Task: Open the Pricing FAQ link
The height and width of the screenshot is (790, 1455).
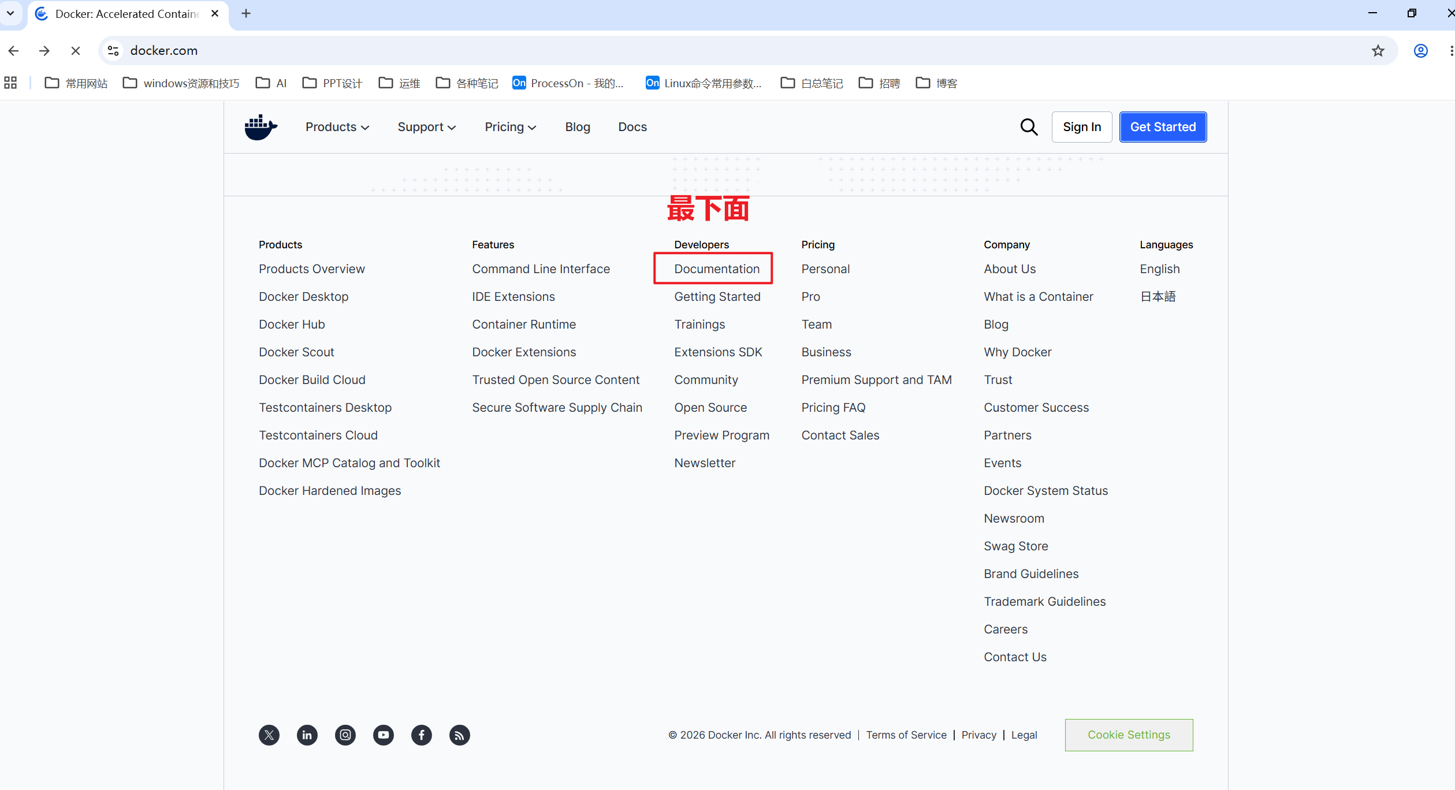Action: (x=833, y=408)
